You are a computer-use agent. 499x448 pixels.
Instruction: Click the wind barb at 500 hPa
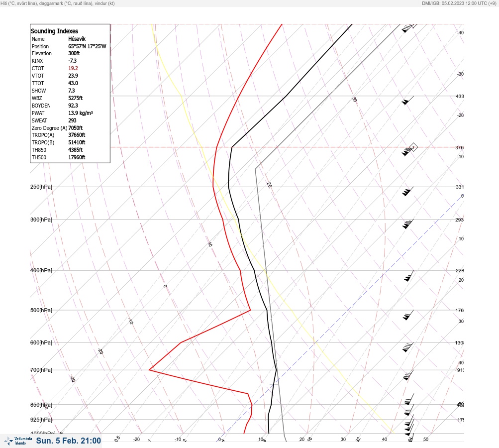pyautogui.click(x=408, y=315)
